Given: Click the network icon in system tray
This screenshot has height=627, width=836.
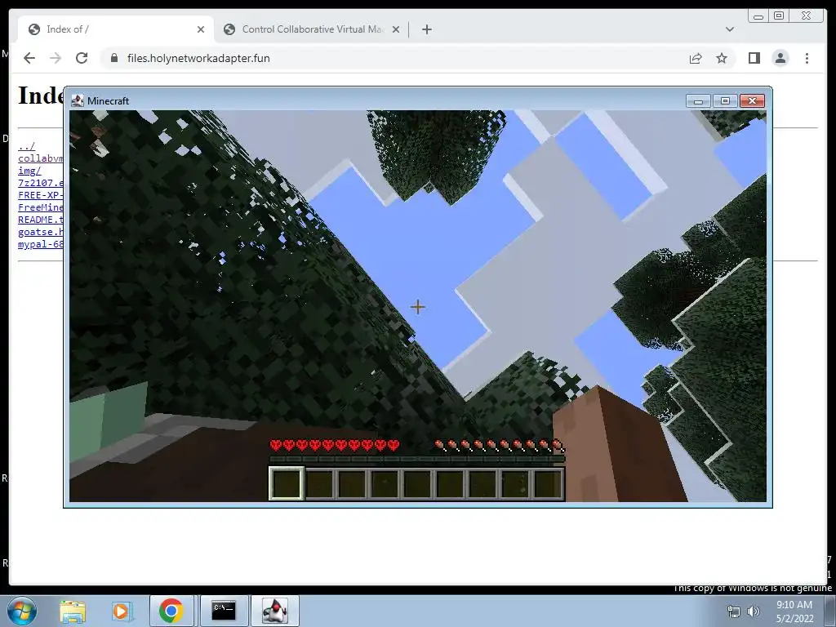Looking at the screenshot, I should [734, 611].
